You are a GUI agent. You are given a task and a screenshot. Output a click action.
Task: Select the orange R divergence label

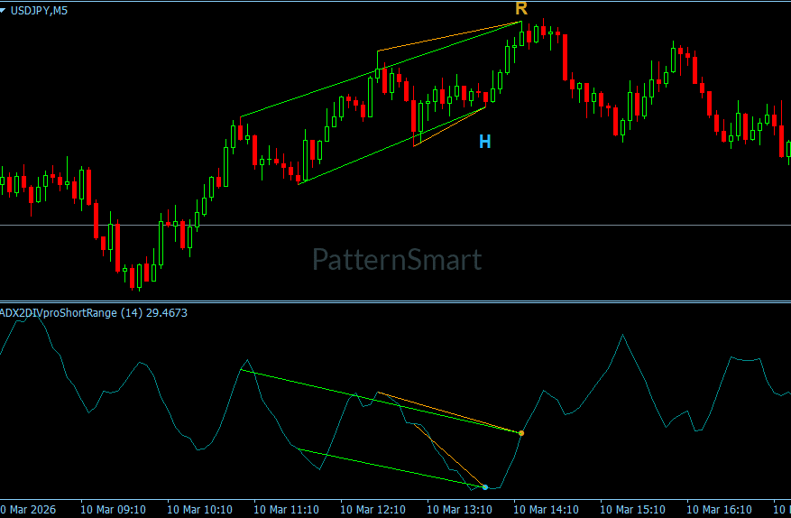click(521, 9)
